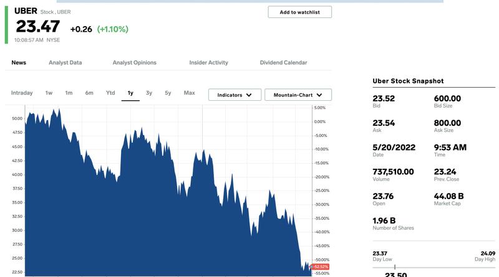Go to the Insider Activity tab
Image resolution: width=499 pixels, height=277 pixels.
tap(209, 63)
